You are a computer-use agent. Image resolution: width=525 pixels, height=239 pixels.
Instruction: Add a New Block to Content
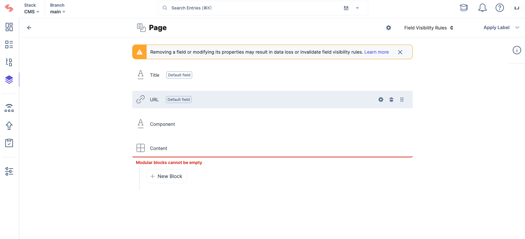pos(167,176)
